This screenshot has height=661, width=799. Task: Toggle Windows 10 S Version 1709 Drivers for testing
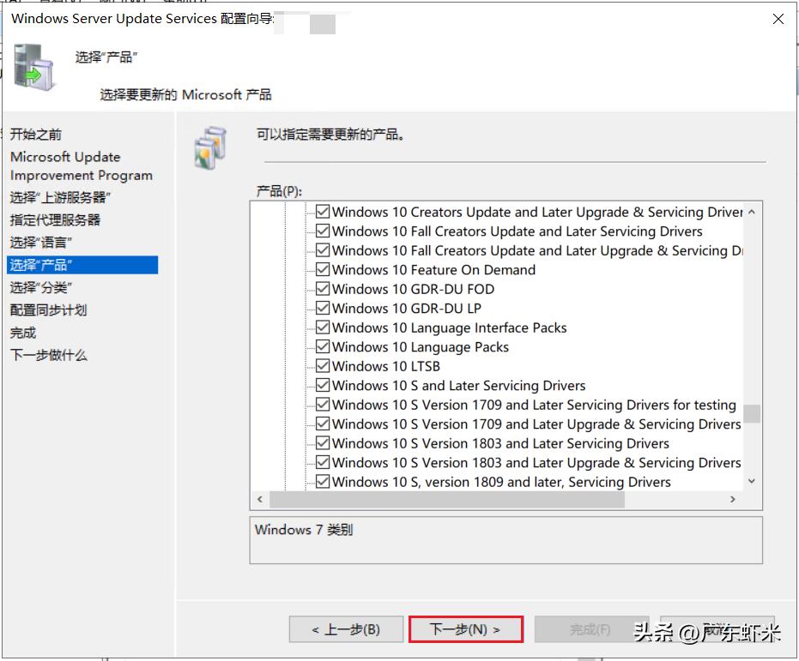tap(323, 405)
